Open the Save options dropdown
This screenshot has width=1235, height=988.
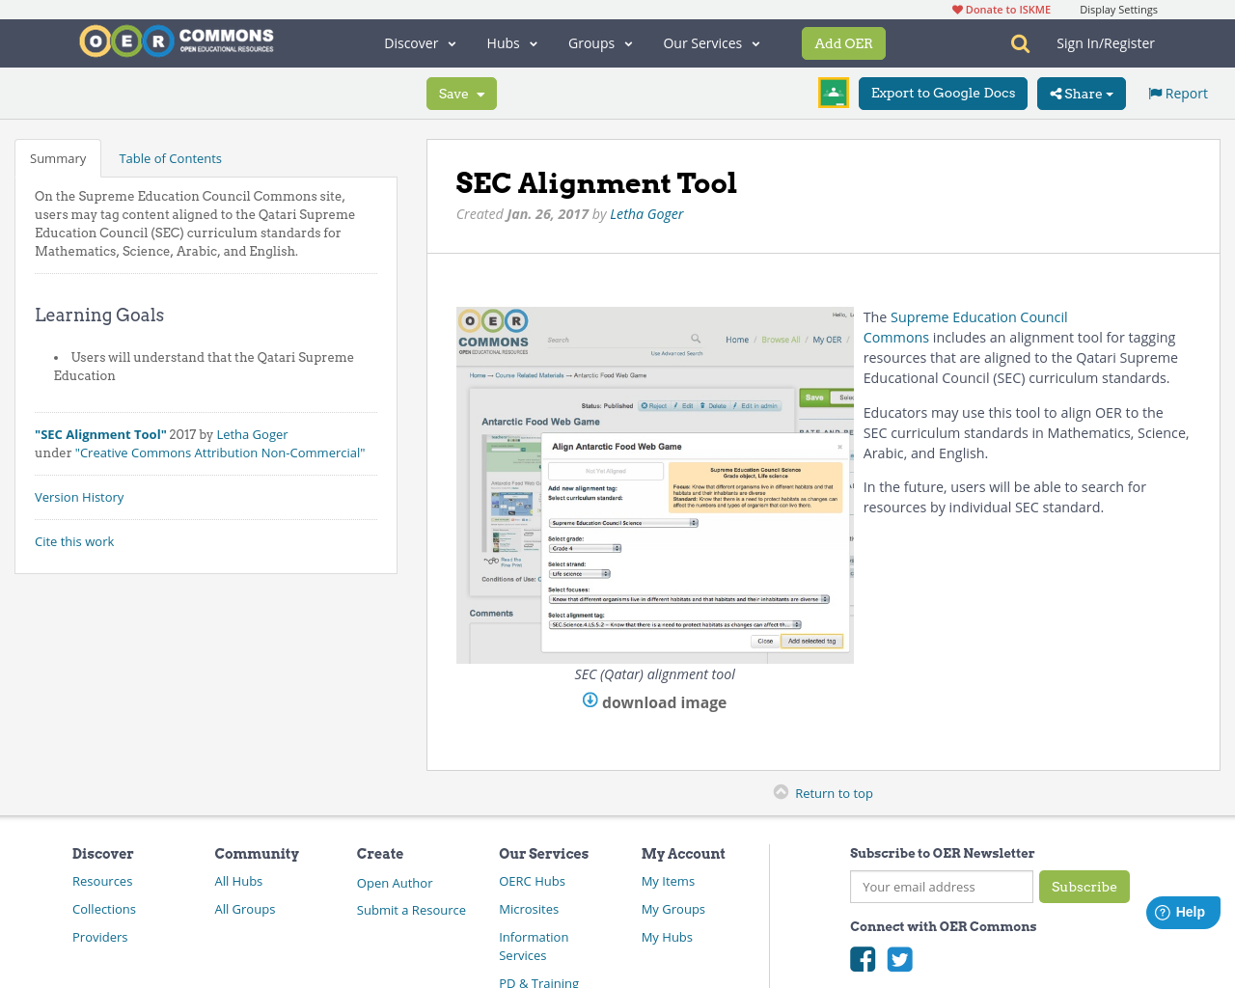[x=461, y=93]
